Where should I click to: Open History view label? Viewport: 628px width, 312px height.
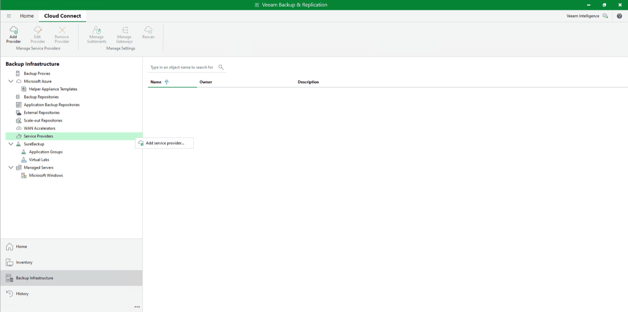(x=22, y=294)
